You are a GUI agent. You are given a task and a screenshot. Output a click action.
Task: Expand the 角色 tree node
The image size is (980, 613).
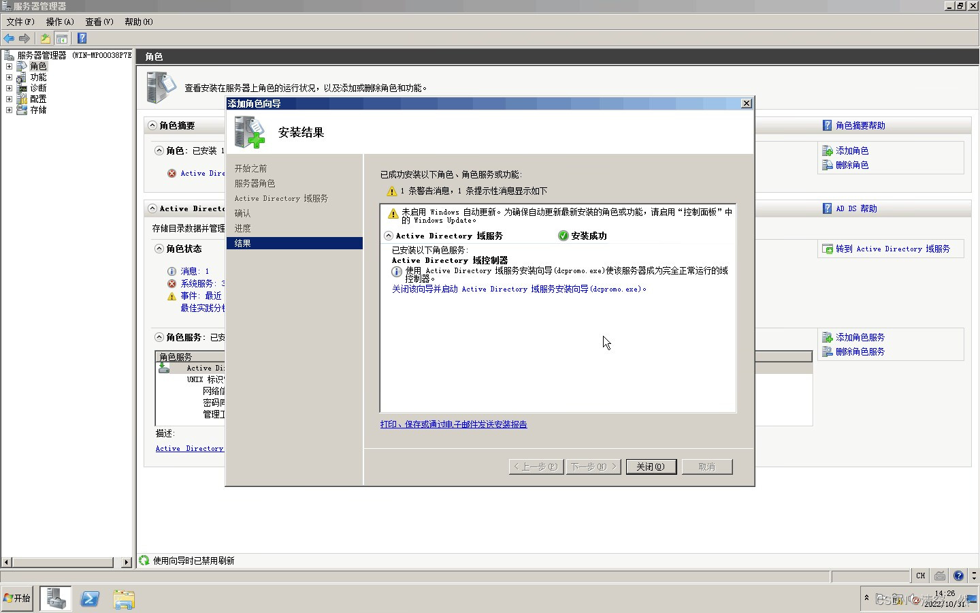point(9,66)
